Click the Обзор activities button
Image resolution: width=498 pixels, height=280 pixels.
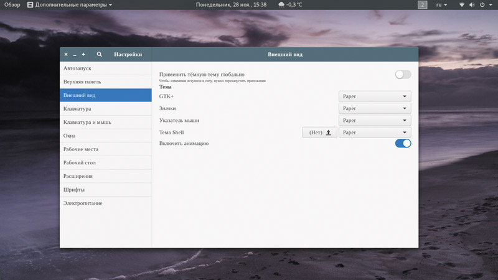click(12, 5)
